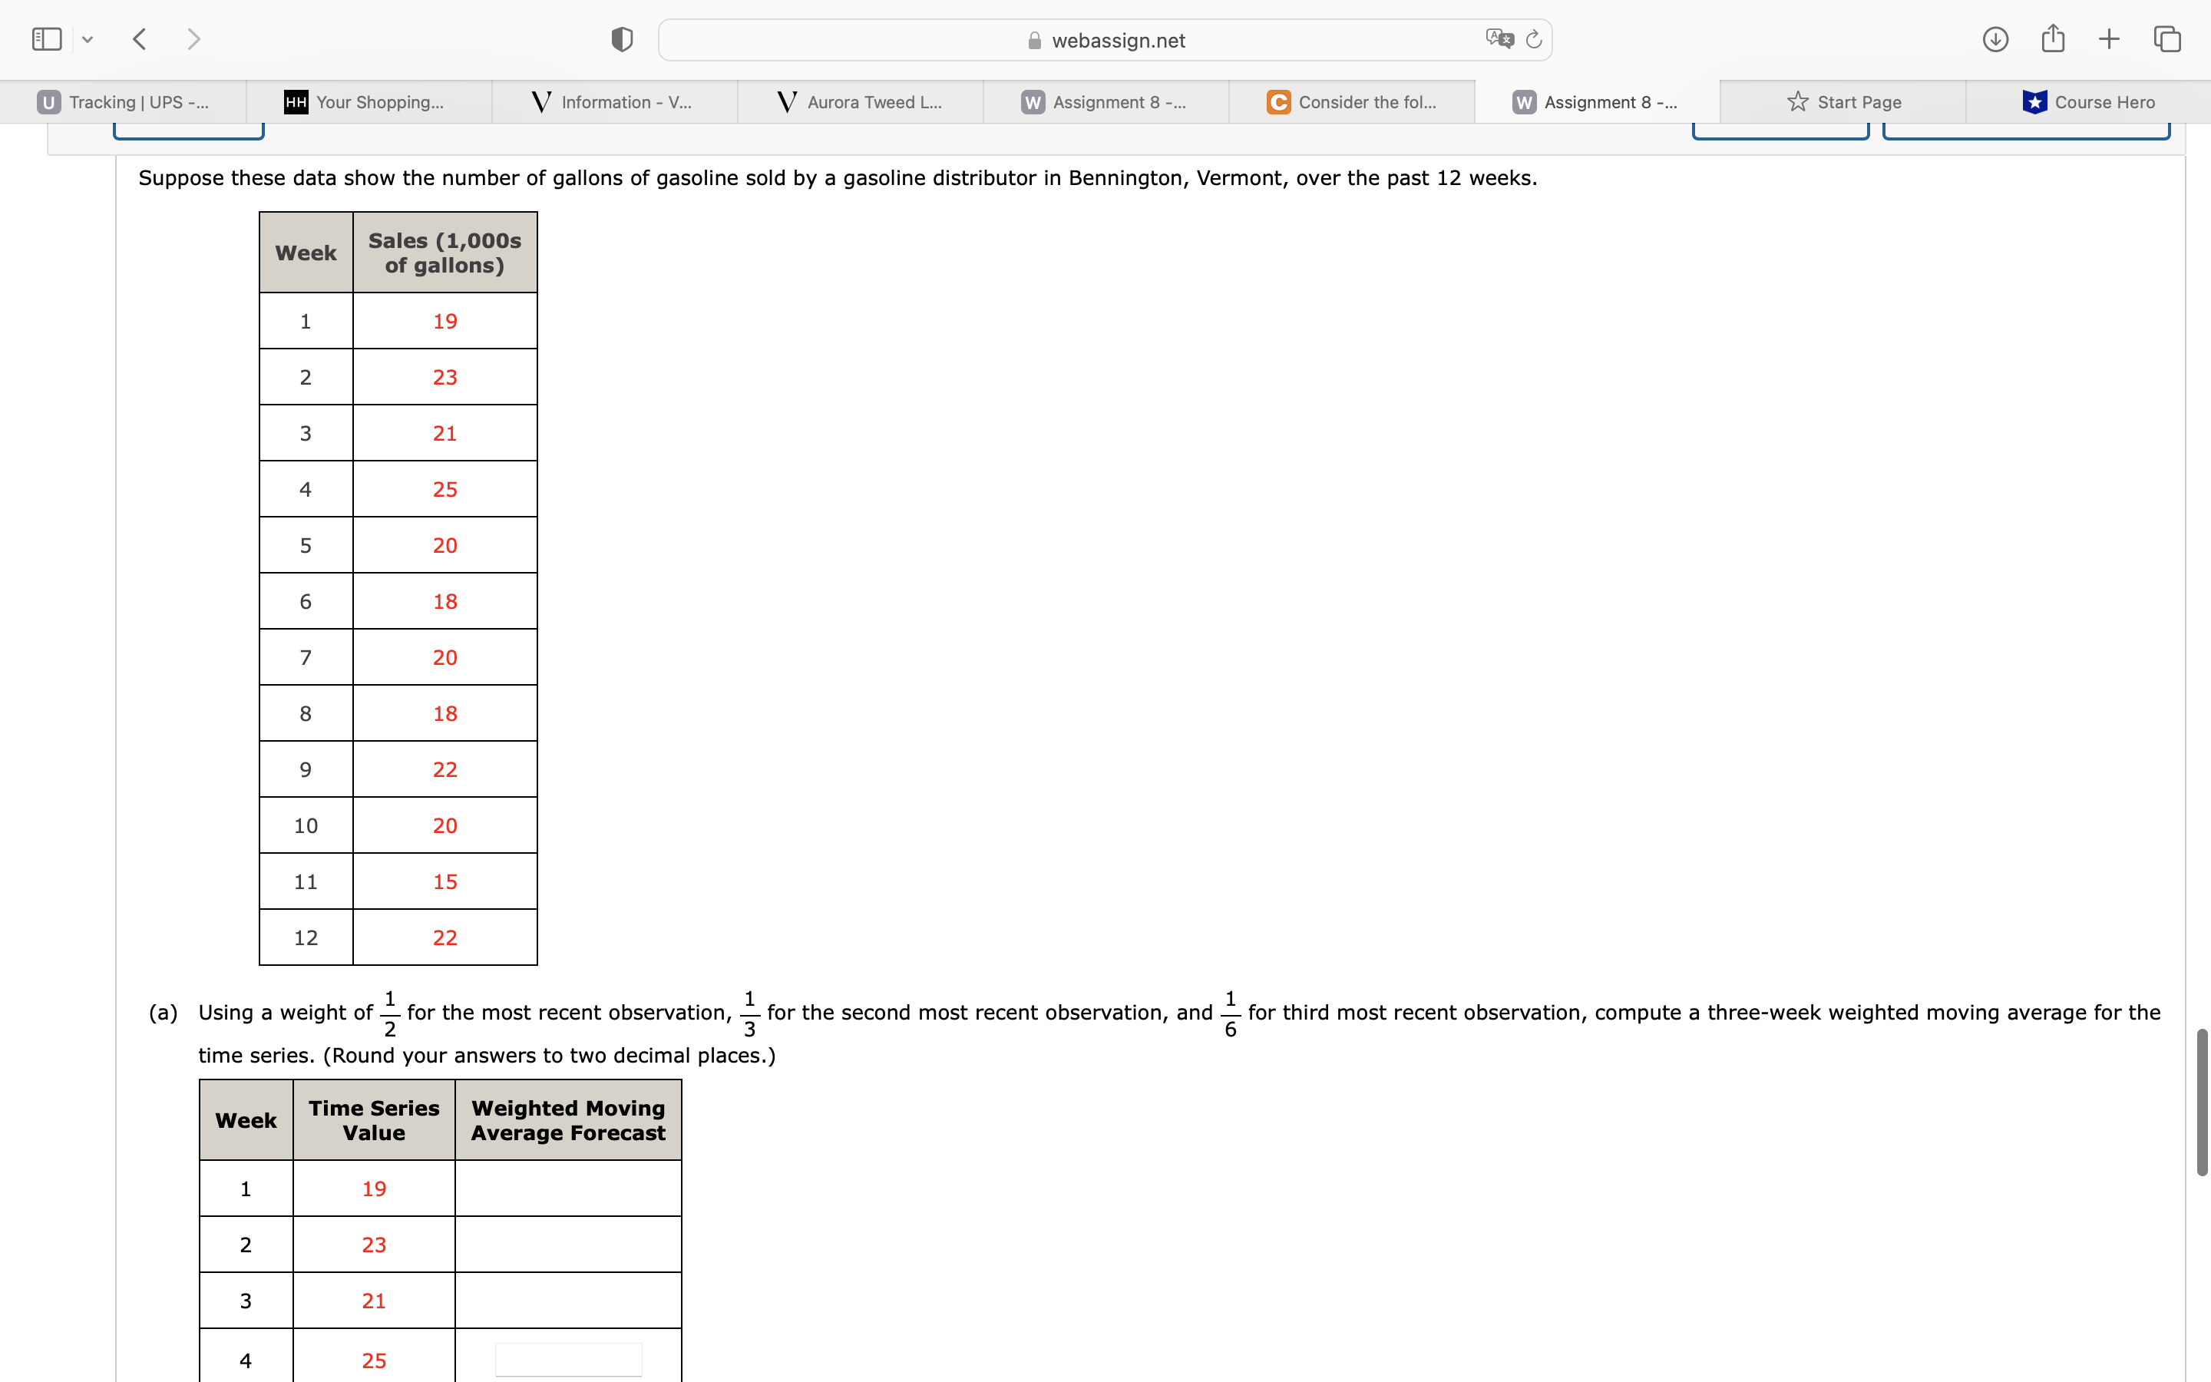Open the privacy shield report
Screen dimensions: 2211x1382
[x=622, y=39]
